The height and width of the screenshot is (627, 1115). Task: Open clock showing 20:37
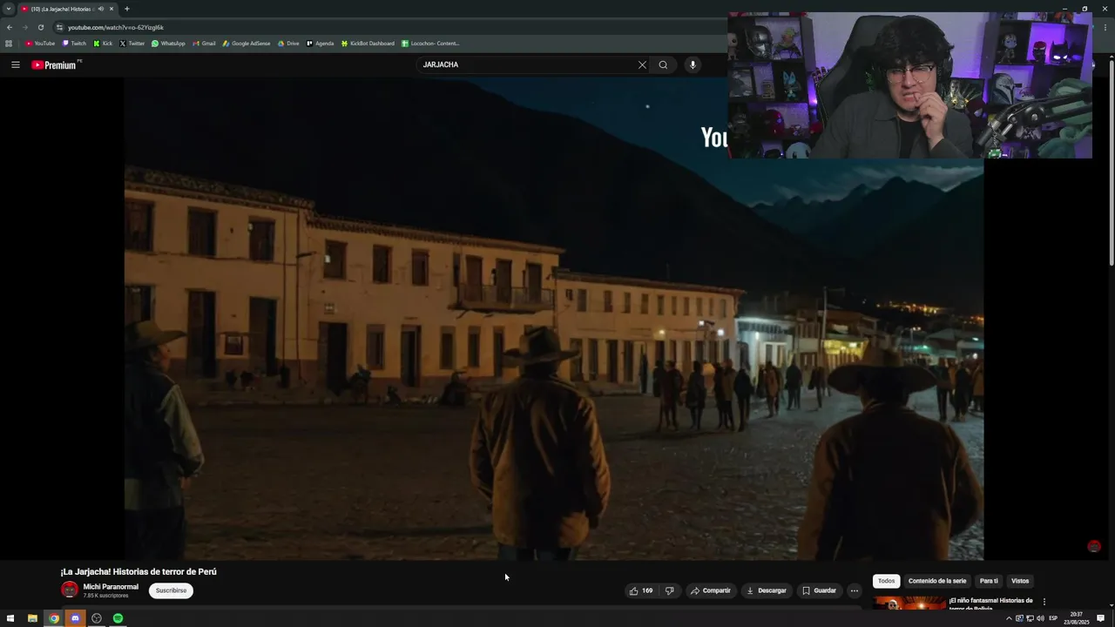[x=1077, y=618]
